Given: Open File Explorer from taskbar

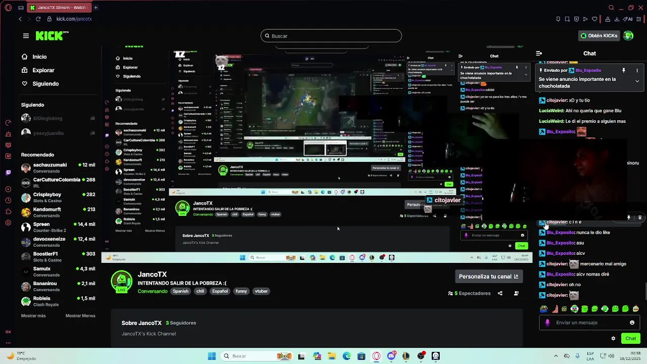Looking at the screenshot, I should tap(332, 356).
